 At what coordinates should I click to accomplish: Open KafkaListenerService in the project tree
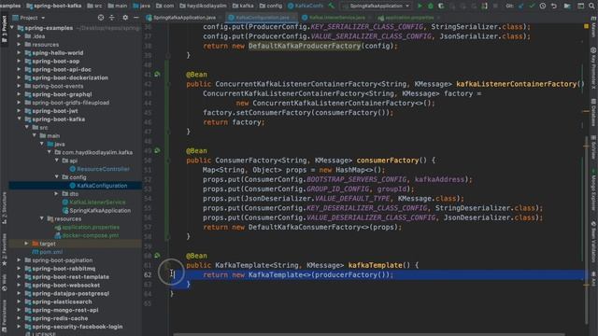click(97, 202)
